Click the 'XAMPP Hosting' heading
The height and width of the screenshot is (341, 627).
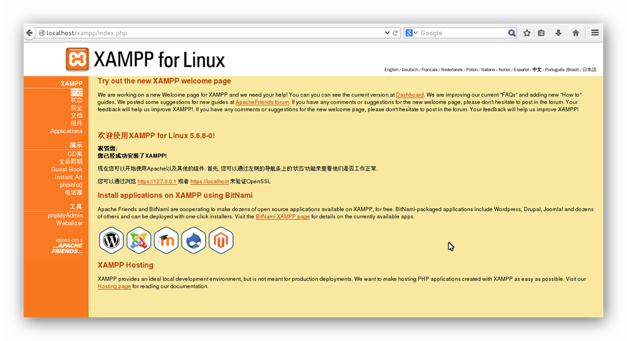tap(126, 265)
